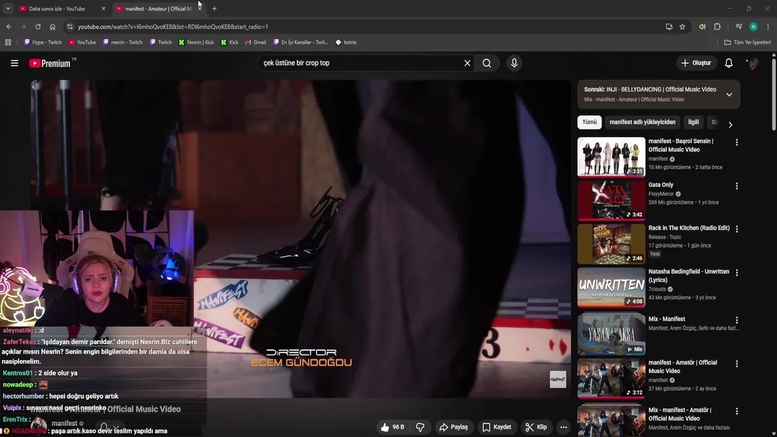
Task: Open Rack in The Kitchen thumbnail
Action: click(611, 243)
